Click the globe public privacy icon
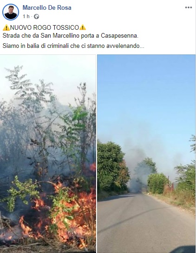Screen dimensions: 196x253 [36, 16]
